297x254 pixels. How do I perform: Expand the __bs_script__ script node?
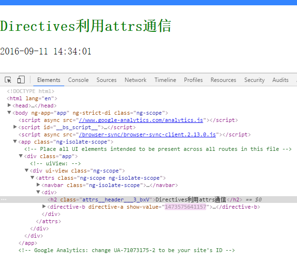(x=15, y=127)
